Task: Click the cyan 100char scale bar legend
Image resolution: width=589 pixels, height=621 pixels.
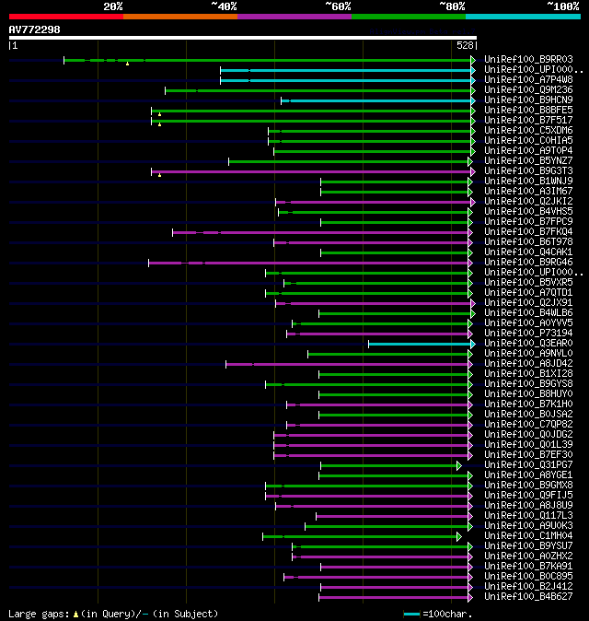Action: tap(411, 615)
